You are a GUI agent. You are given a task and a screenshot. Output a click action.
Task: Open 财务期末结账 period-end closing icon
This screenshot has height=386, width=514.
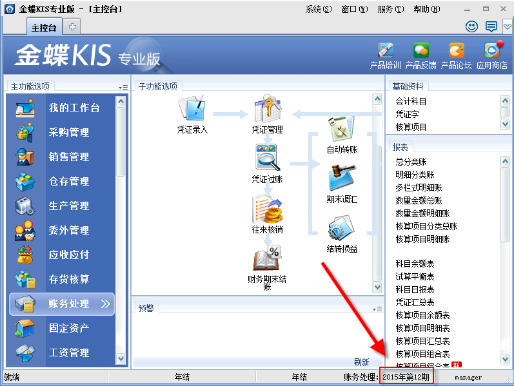point(266,260)
